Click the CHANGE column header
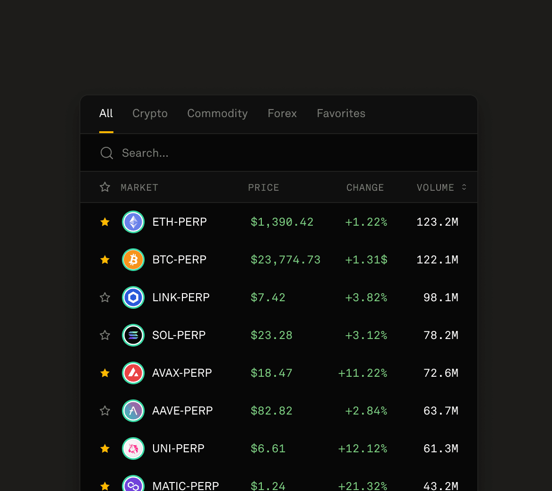The image size is (552, 491). 365,187
